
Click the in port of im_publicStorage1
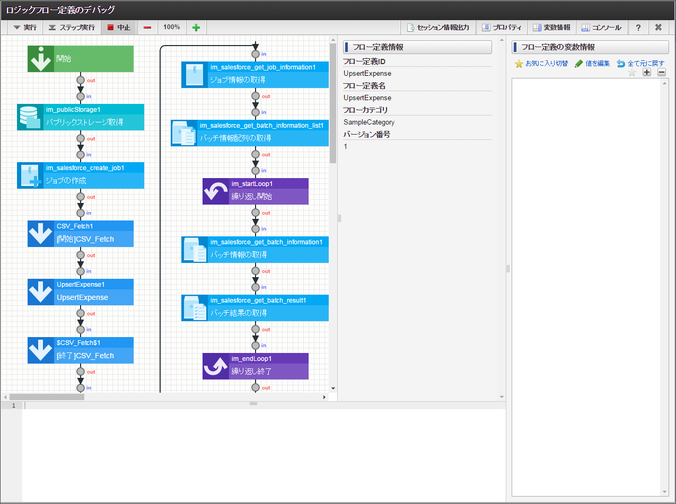tap(81, 96)
